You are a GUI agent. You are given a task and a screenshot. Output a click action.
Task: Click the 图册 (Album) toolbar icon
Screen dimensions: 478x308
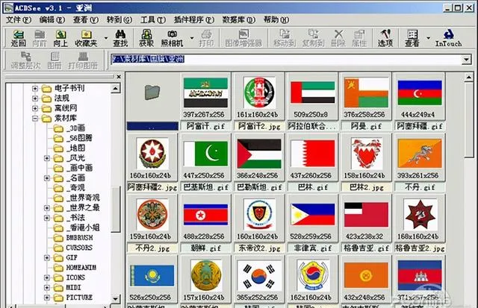(x=55, y=60)
